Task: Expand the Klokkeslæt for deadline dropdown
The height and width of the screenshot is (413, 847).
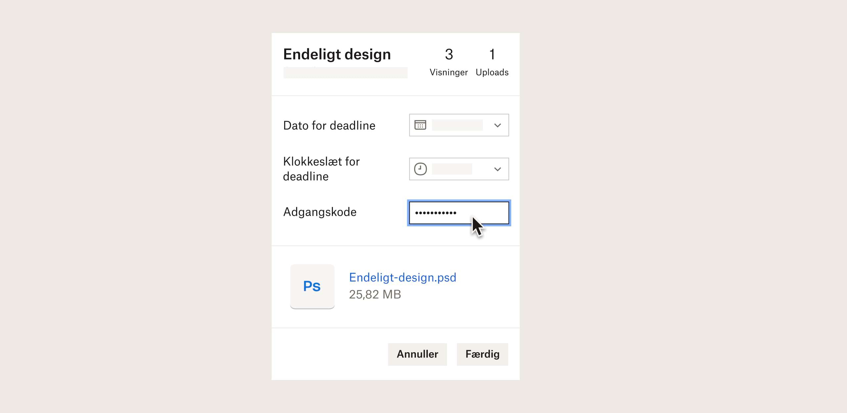Action: 497,169
